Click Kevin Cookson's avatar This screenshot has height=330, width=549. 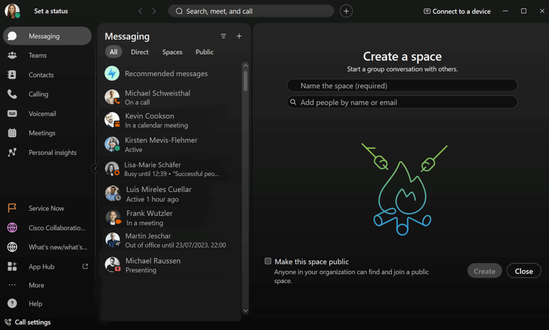coord(112,120)
